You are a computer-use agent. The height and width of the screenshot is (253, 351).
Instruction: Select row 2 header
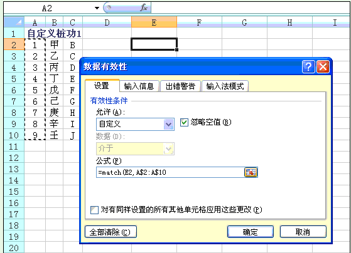[14, 44]
